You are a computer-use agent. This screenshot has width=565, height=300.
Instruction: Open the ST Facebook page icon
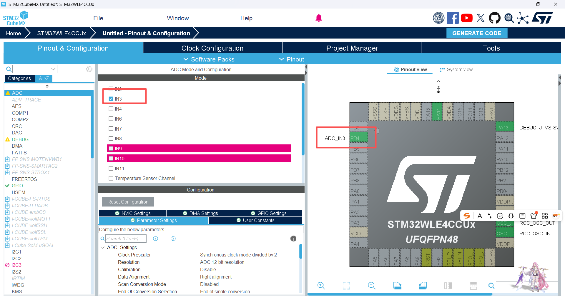point(453,18)
